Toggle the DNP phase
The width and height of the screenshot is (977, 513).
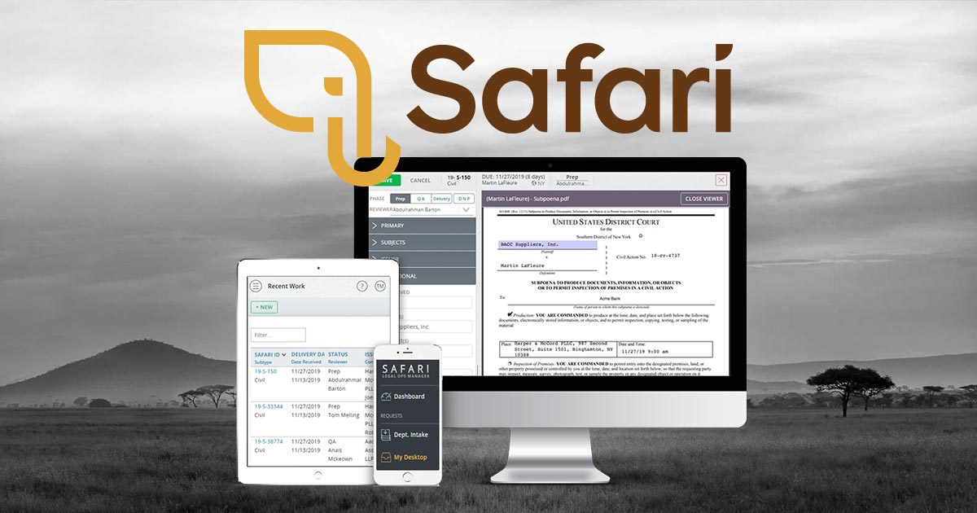tap(463, 199)
